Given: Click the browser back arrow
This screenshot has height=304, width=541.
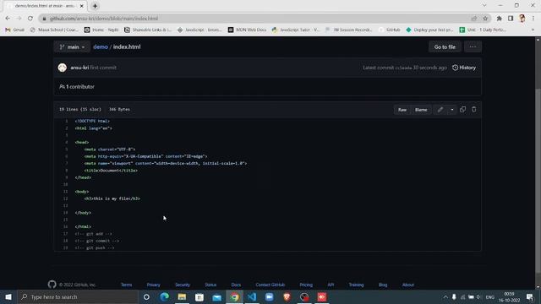Looking at the screenshot, I should click(x=8, y=19).
